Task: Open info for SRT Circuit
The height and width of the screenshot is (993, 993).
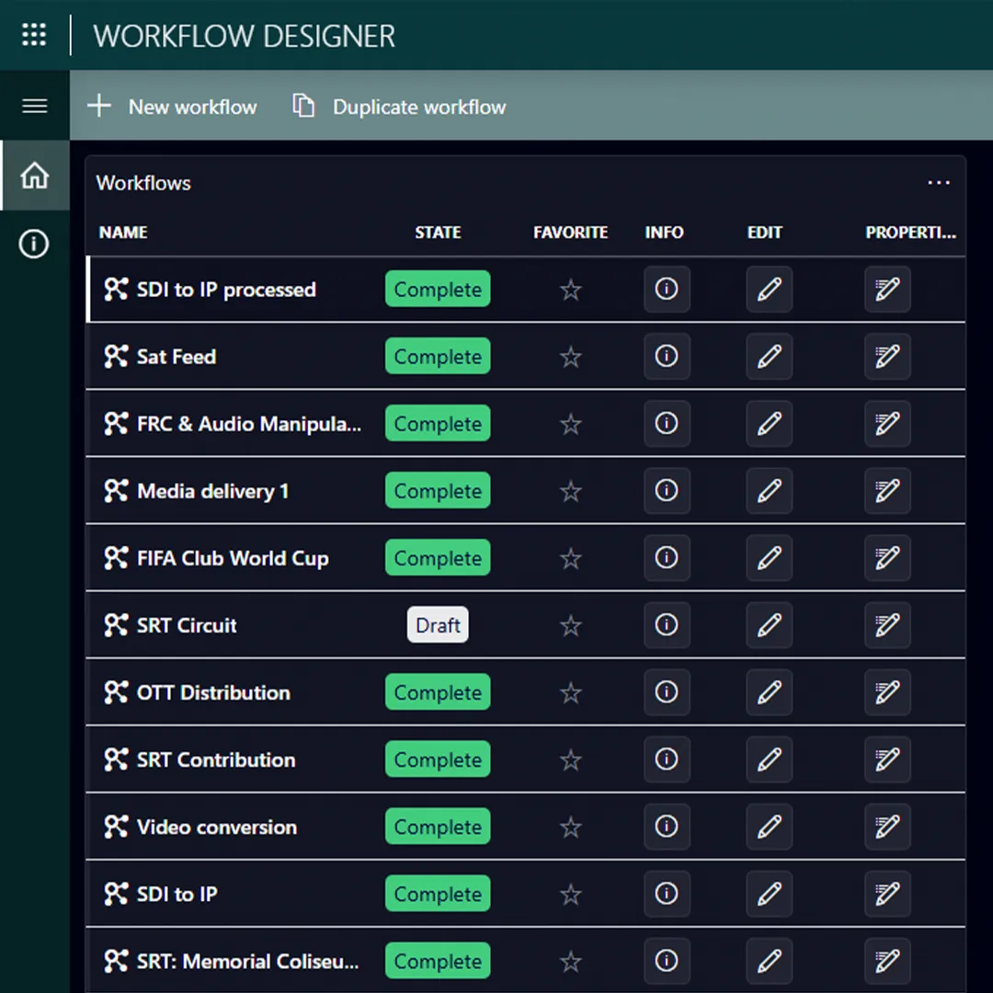Action: point(667,624)
